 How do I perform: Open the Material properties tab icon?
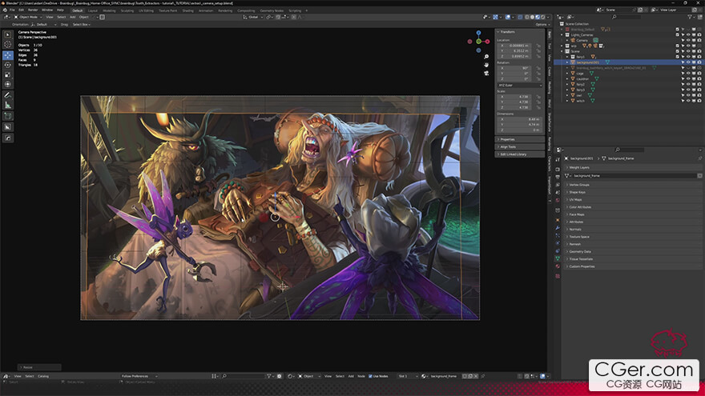(558, 266)
